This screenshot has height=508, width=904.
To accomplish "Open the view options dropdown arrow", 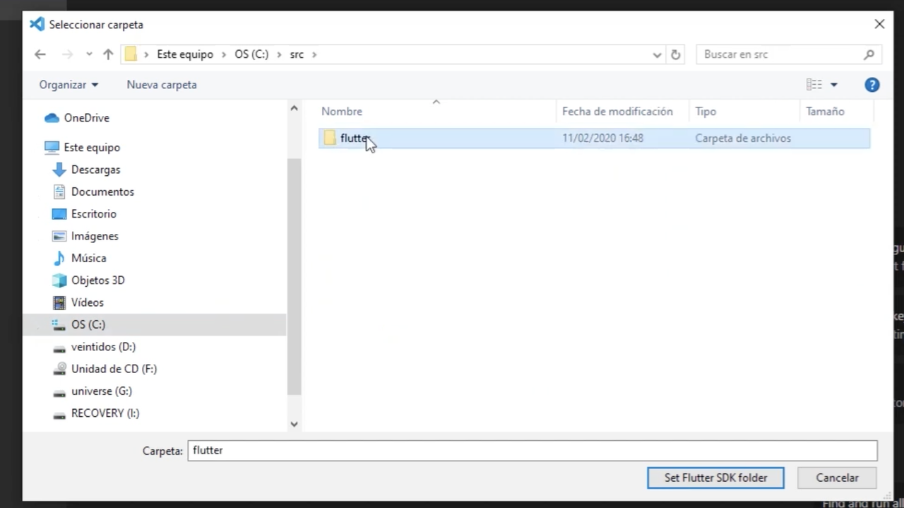I will [833, 85].
